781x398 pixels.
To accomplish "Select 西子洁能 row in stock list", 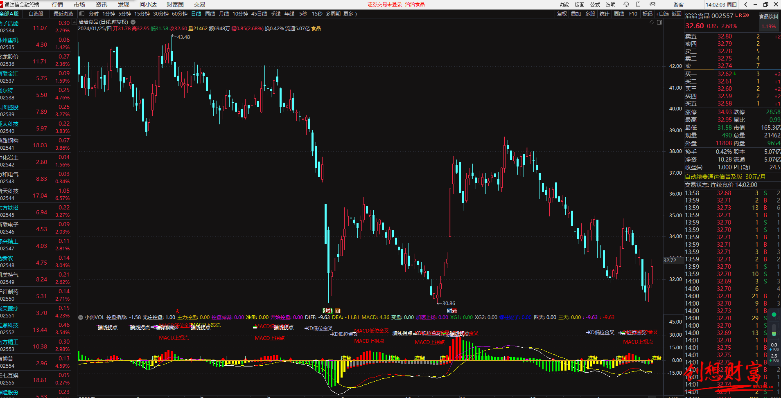I will pos(36,27).
